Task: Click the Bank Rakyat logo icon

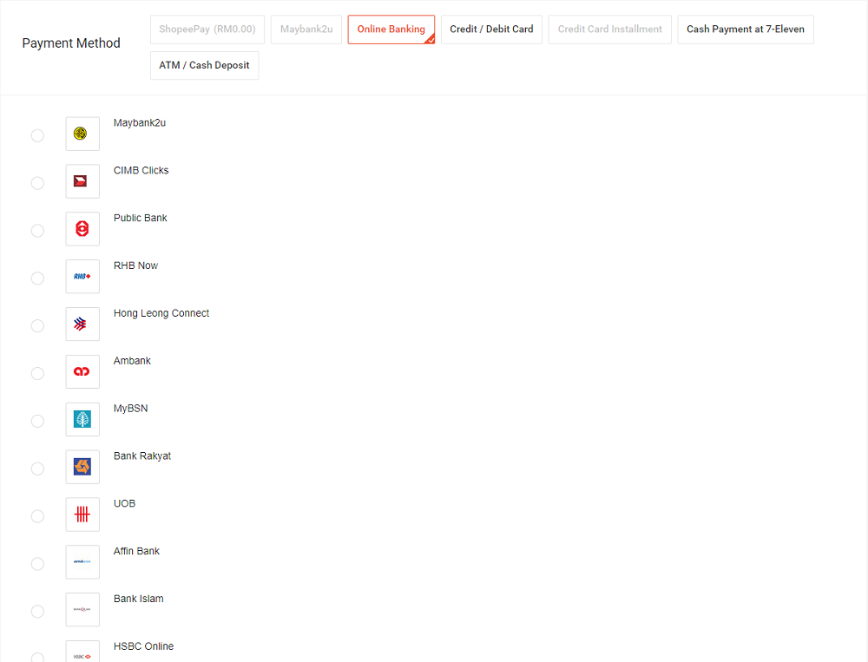Action: pos(82,467)
